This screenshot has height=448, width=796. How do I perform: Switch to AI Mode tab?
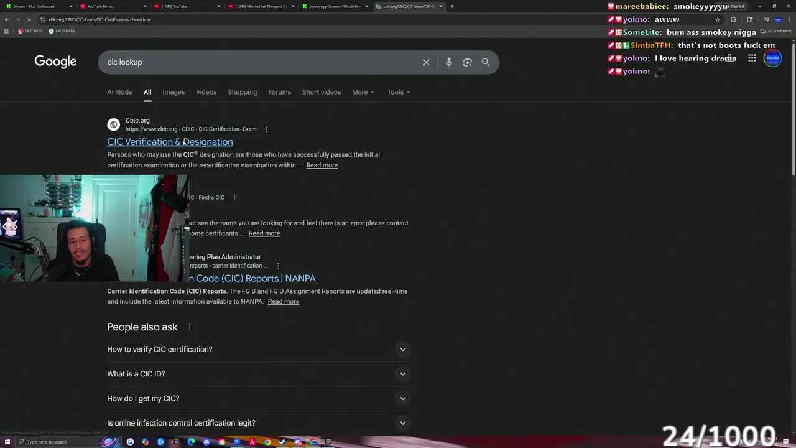[119, 92]
